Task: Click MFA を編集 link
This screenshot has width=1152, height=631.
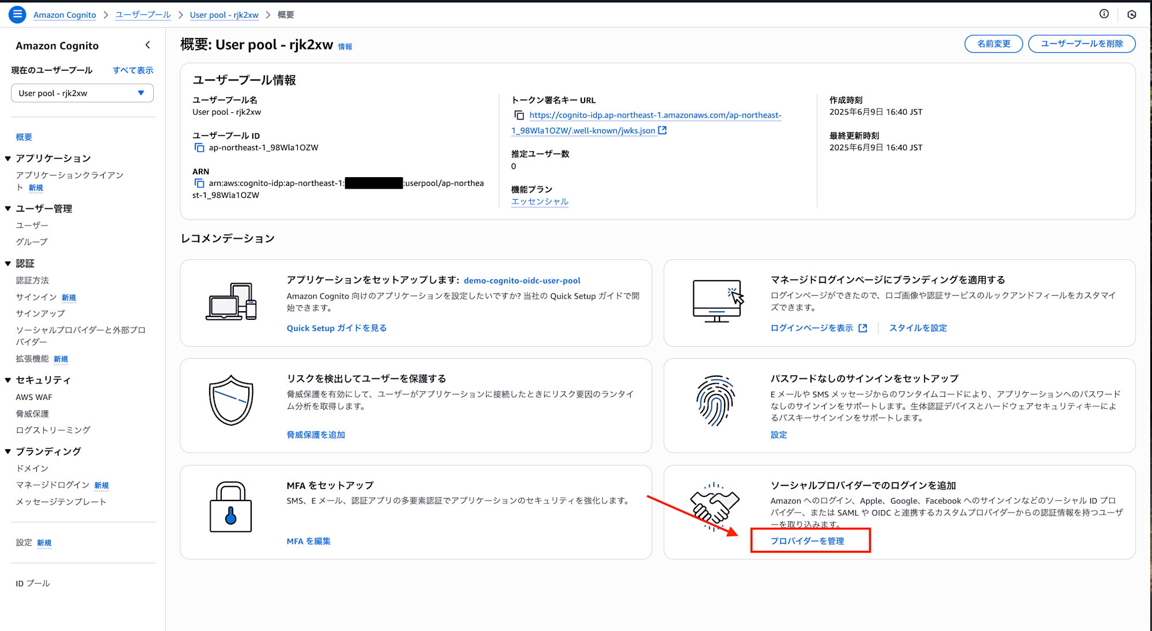Action: [x=309, y=542]
